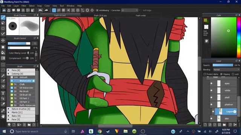Screen dimensions: 241x135
Task: Add brush icon at Brush panel bottom
Action: click(x=14, y=125)
